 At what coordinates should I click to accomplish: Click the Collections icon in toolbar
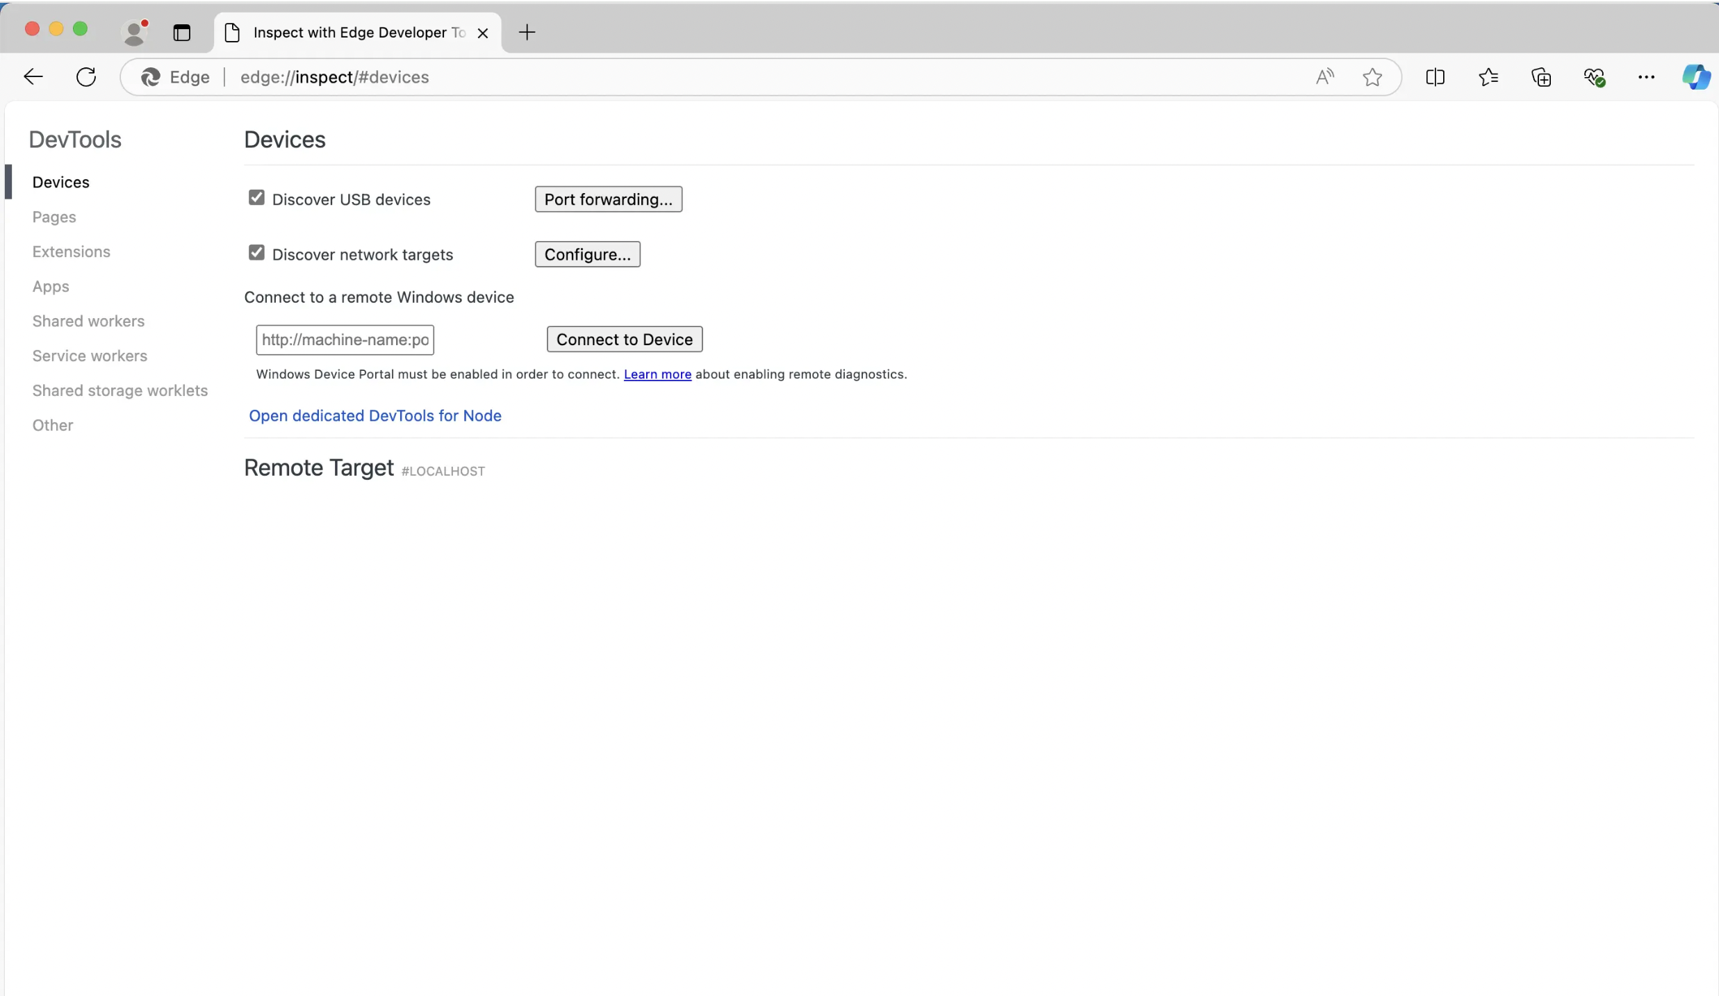(x=1541, y=77)
